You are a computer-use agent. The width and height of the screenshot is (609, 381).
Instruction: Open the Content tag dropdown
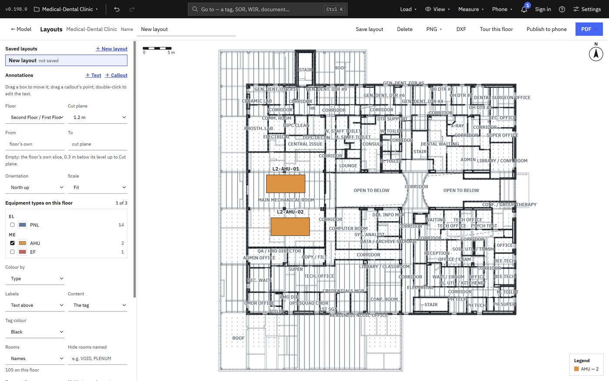point(97,305)
